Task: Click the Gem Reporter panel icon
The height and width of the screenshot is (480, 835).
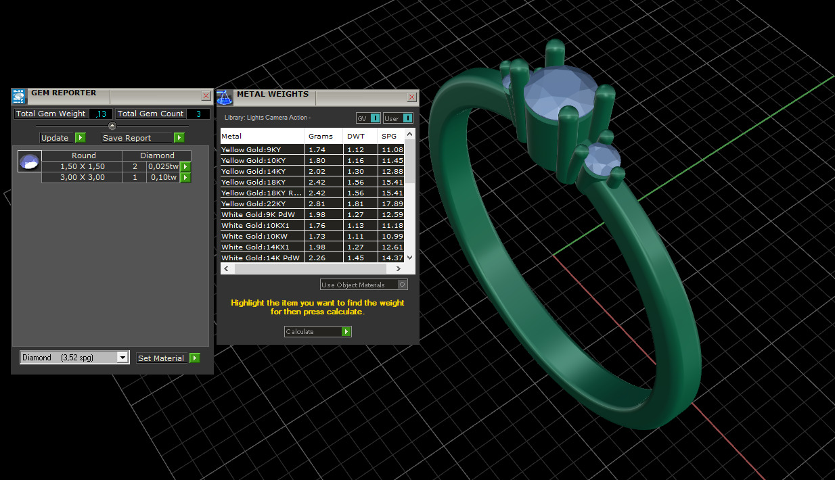Action: point(19,96)
